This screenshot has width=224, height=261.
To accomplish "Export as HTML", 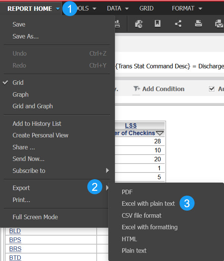I will (x=129, y=239).
